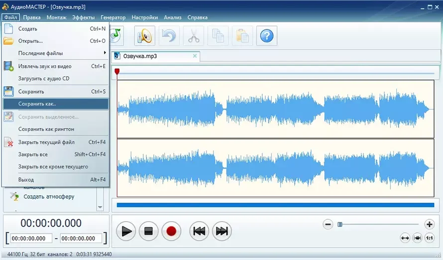Choose Выход to exit
The width and height of the screenshot is (443, 260).
click(x=55, y=180)
